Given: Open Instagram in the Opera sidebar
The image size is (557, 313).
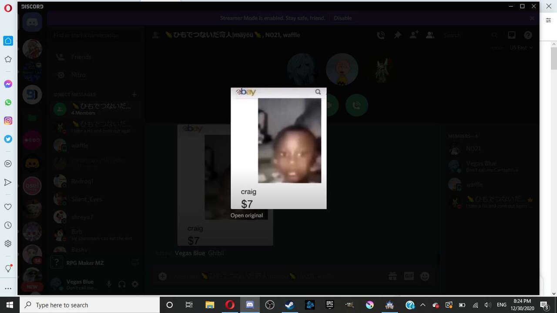Looking at the screenshot, I should (8, 121).
